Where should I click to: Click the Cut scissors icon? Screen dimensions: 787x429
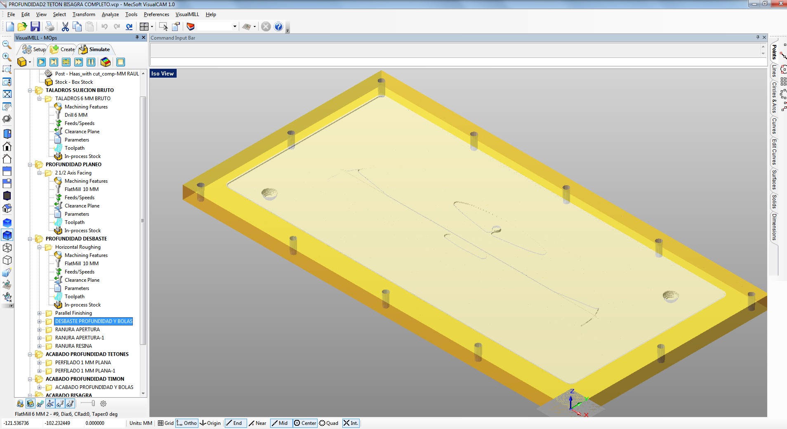coord(65,27)
